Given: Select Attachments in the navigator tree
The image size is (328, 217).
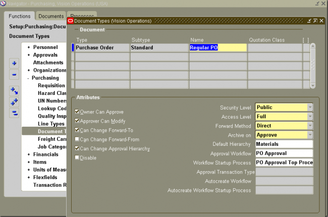Looking at the screenshot, I should tap(48, 63).
